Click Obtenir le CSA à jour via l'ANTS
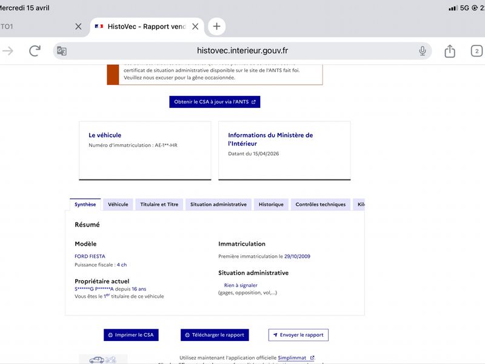Screen dimensions: 485x364 pyautogui.click(x=215, y=102)
